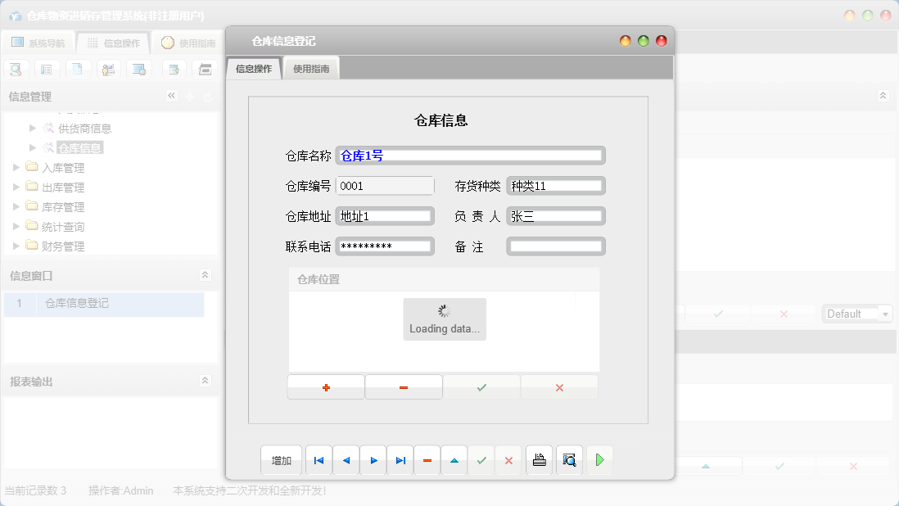Select the first record navigation icon
Screen dimensions: 899x506
(x=318, y=459)
